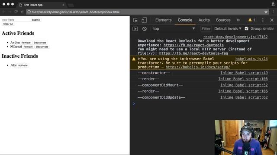Click the Inactive Friends heading
This screenshot has height=155, width=277.
(20, 56)
